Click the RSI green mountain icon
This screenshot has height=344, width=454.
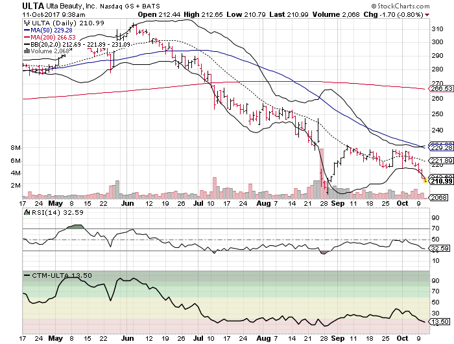pos(27,212)
